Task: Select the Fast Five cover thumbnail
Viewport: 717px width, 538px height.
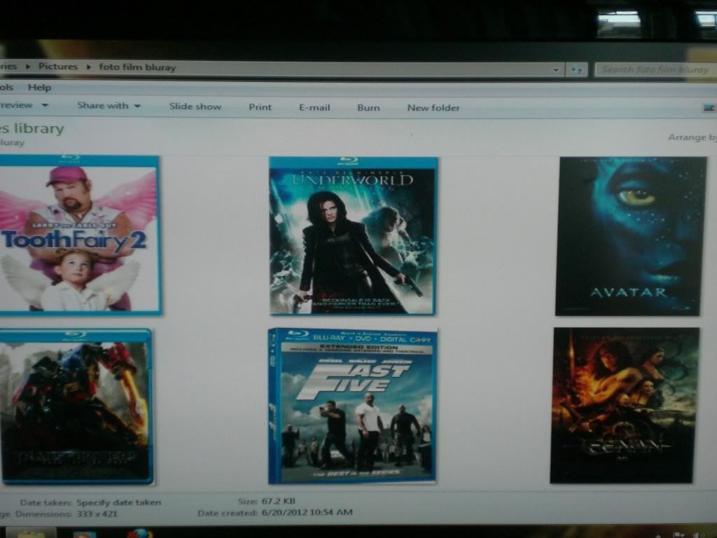Action: pos(353,406)
